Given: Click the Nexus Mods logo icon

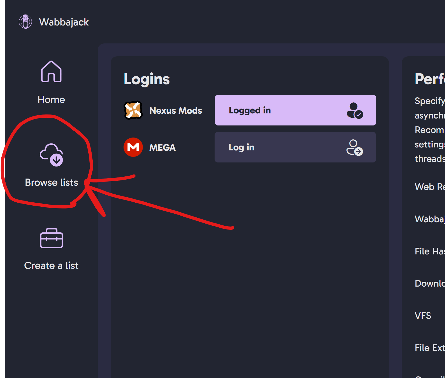Looking at the screenshot, I should [x=133, y=110].
